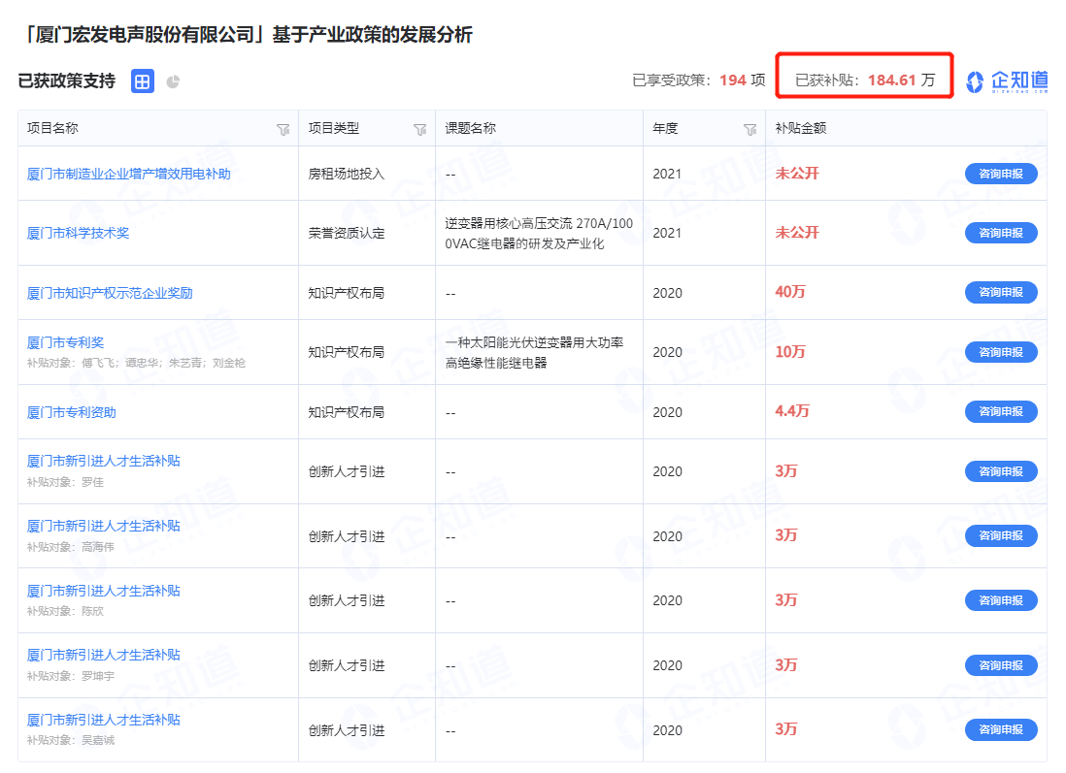
Task: Open the 厦门市知识产权示范企业奖励 link
Action: (110, 293)
